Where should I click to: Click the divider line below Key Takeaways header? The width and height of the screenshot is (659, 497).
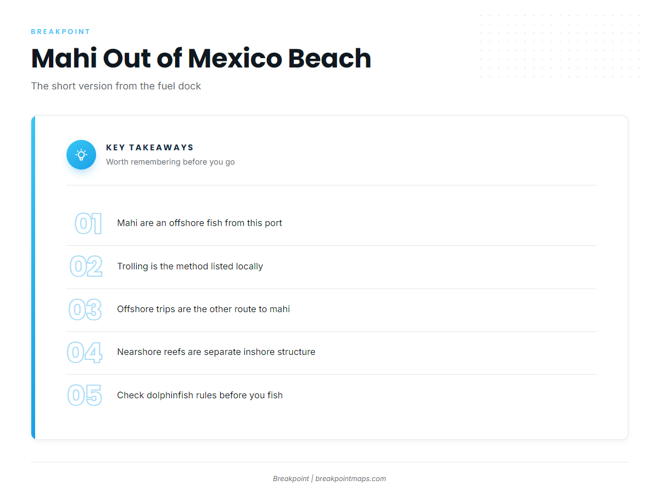point(331,185)
